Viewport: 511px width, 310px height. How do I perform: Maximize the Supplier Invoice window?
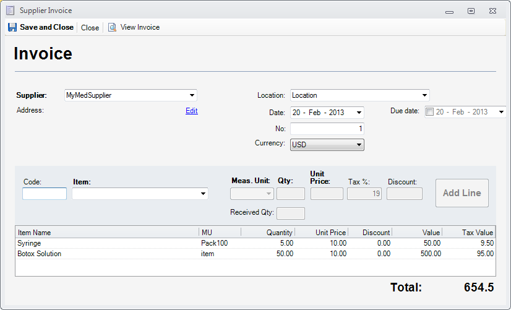(471, 11)
